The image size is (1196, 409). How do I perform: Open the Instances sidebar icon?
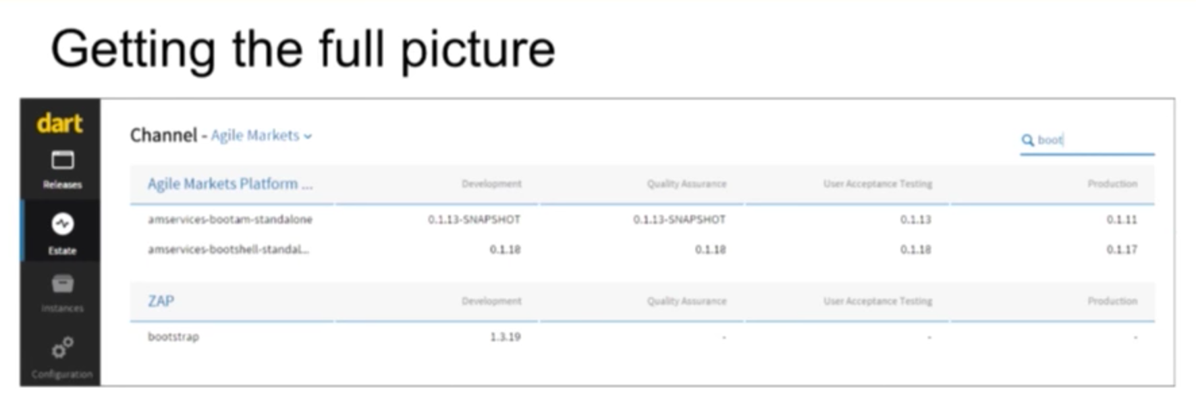tap(62, 292)
